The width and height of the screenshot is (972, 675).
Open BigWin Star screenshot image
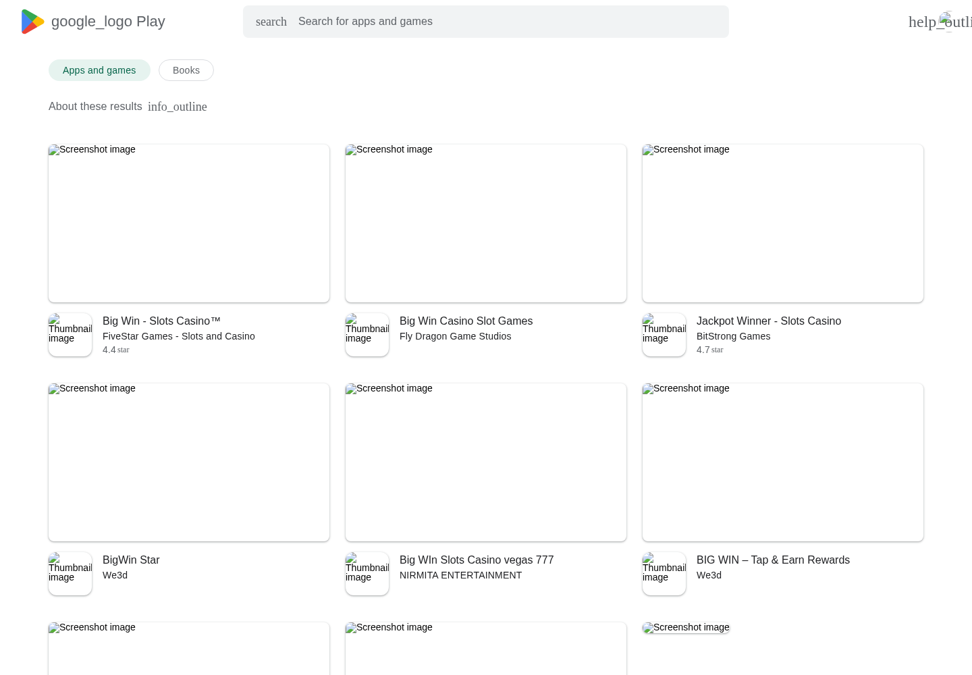tap(189, 462)
